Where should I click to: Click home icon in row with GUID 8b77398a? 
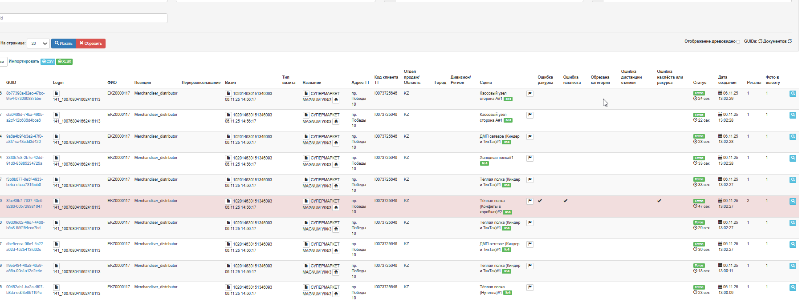336,100
